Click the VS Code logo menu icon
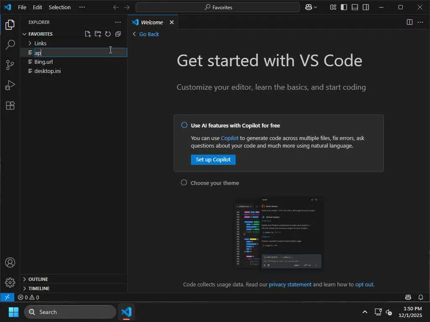 point(8,8)
